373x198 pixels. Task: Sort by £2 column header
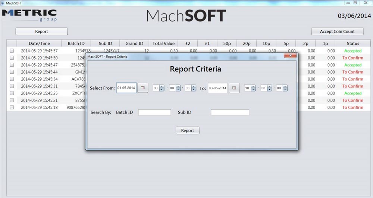tap(188, 44)
